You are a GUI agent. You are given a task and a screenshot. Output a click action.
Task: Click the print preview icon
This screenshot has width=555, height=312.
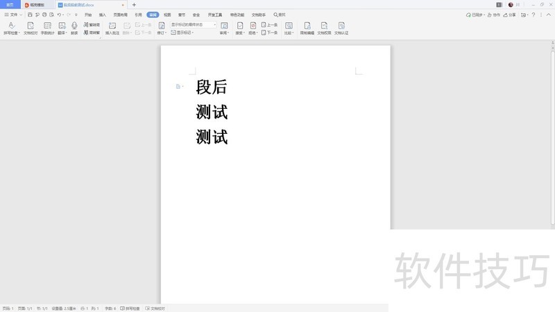[x=51, y=15]
